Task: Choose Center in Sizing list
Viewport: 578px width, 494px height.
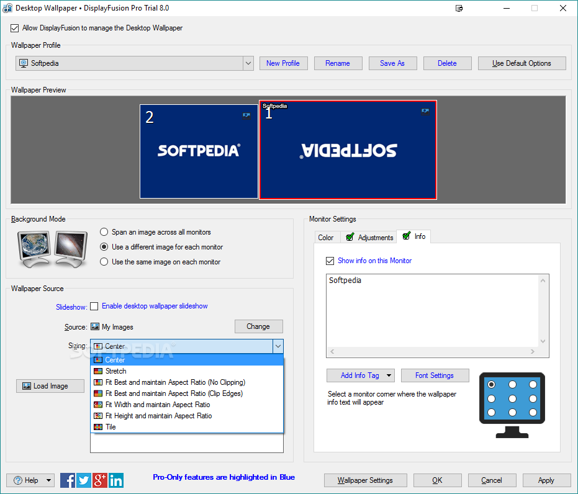Action: coord(187,360)
